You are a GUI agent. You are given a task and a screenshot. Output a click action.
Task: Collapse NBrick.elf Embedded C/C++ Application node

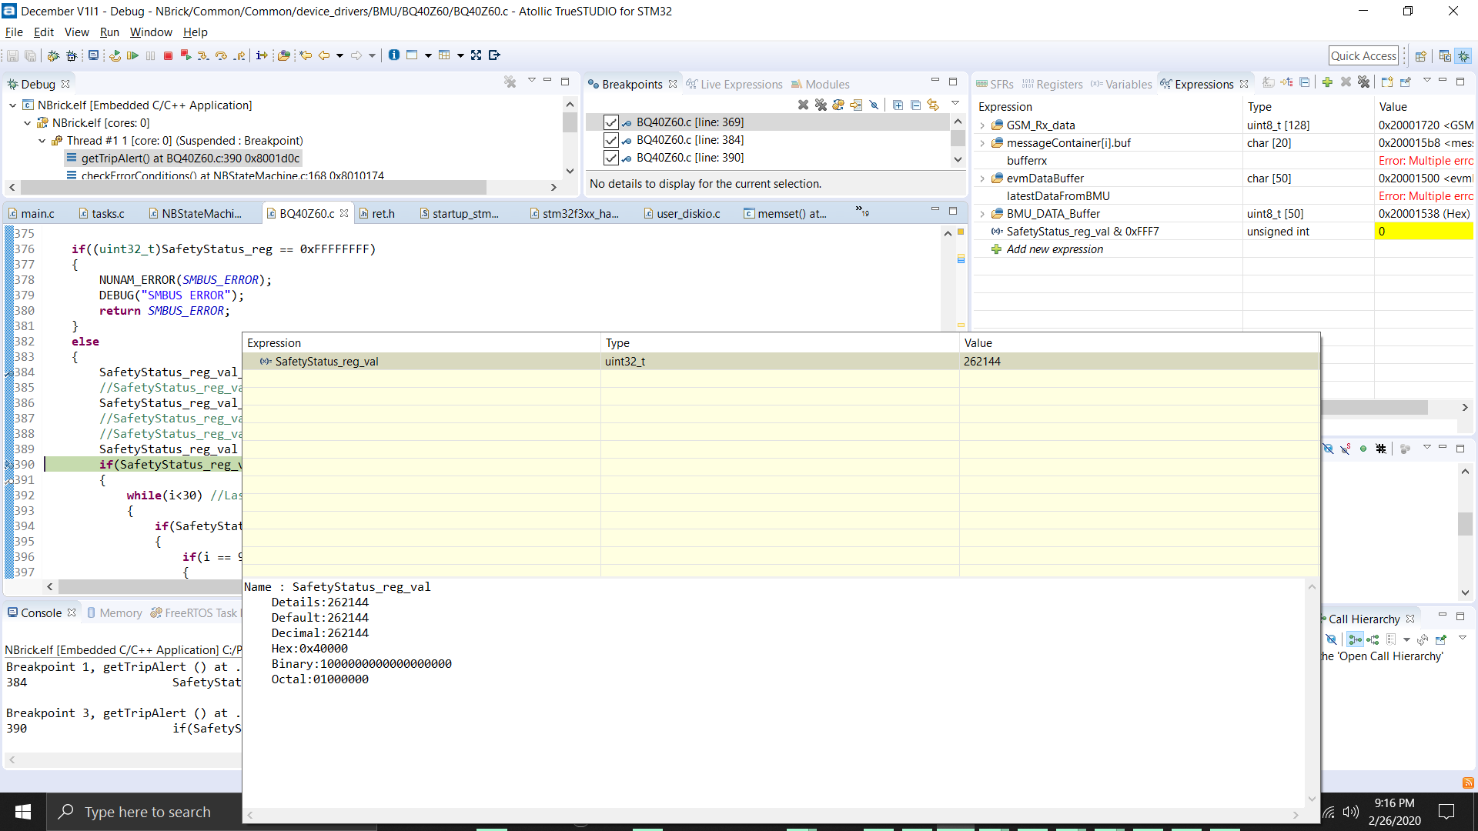(13, 105)
